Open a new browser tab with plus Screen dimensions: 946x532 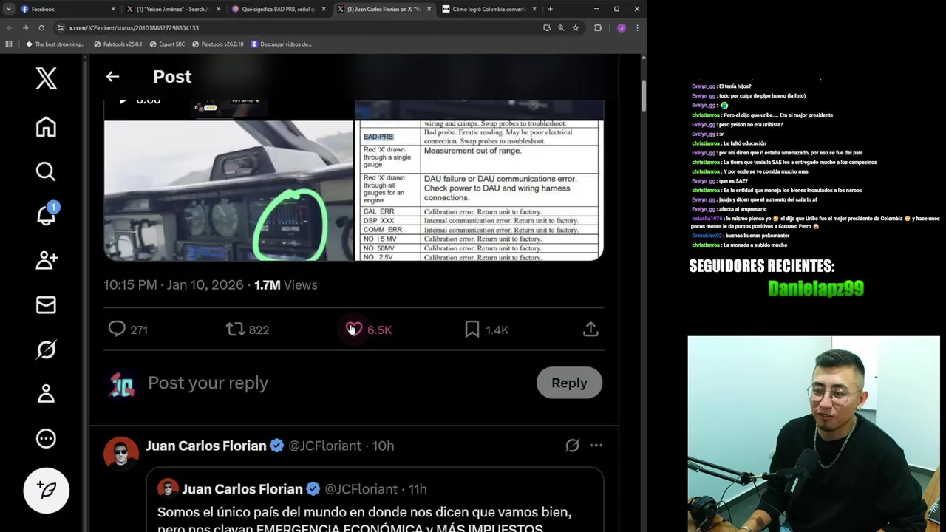tap(550, 9)
